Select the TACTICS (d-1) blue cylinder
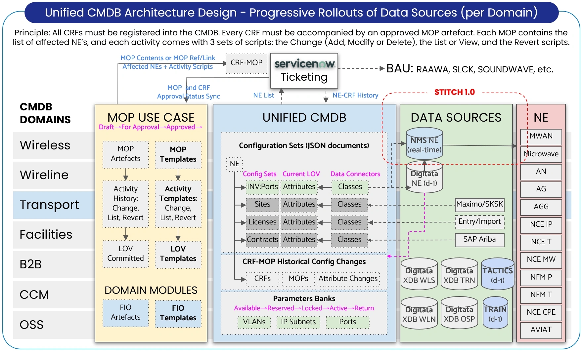The image size is (582, 351). (x=498, y=274)
